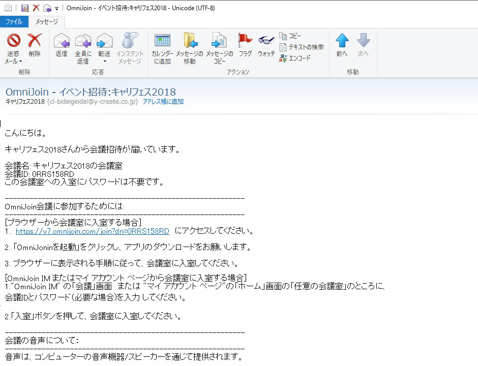
Task: Click Copy Message (メッセージのコピー) icon
Action: pos(219,41)
